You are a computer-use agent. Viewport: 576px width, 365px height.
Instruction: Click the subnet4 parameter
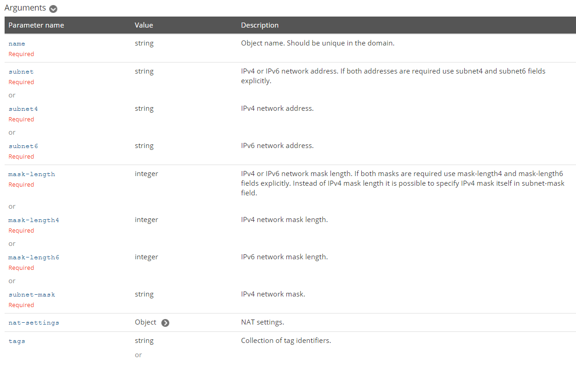click(23, 109)
